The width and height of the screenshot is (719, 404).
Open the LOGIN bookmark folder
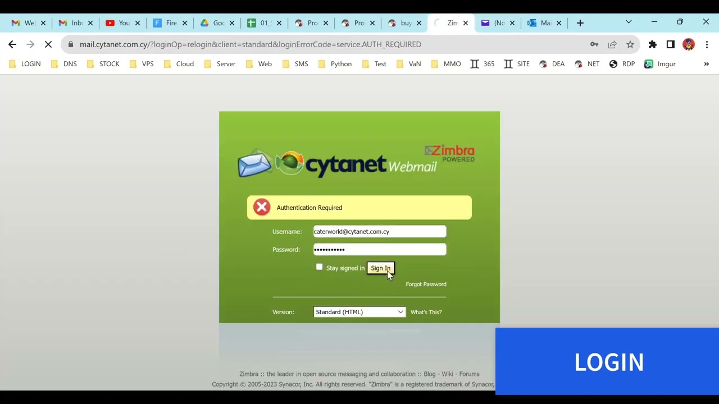[x=25, y=64]
